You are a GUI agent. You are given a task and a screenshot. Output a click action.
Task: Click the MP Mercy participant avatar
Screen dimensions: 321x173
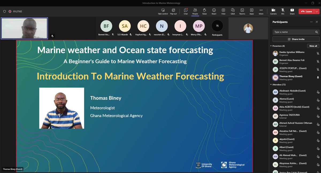pyautogui.click(x=199, y=26)
